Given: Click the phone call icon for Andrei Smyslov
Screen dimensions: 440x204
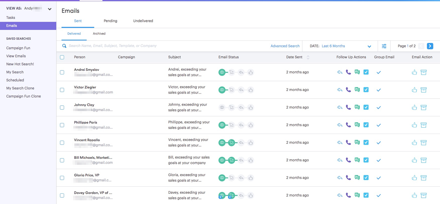Looking at the screenshot, I should click(348, 72).
